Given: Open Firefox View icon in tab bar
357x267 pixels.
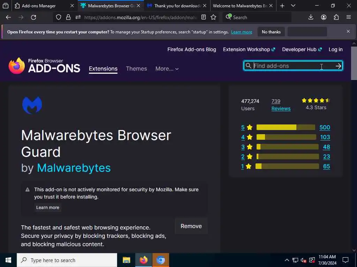Looking at the screenshot, I should [6, 6].
